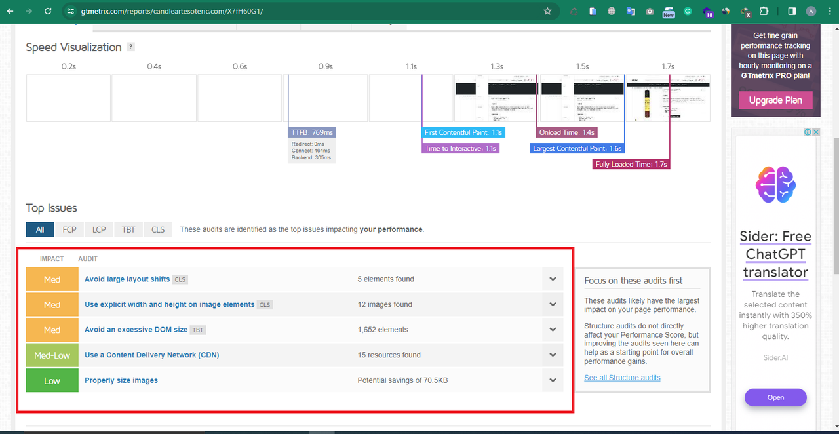This screenshot has height=434, width=839.
Task: View site information icon in address bar
Action: [x=71, y=11]
